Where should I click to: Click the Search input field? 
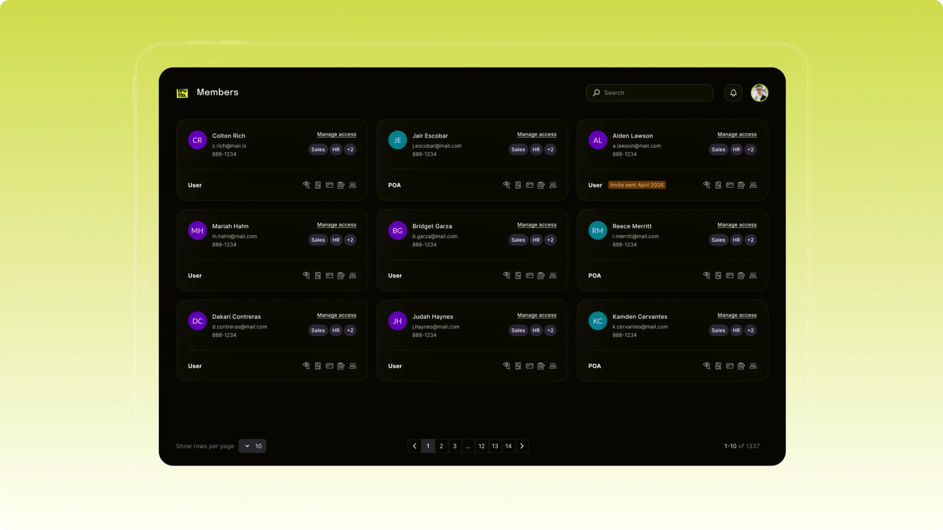coord(649,93)
